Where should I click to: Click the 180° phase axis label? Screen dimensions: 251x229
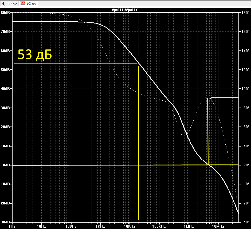[245, 13]
